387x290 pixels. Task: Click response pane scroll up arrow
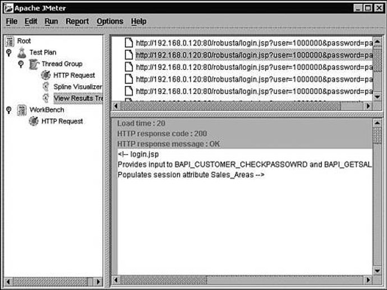click(x=377, y=123)
